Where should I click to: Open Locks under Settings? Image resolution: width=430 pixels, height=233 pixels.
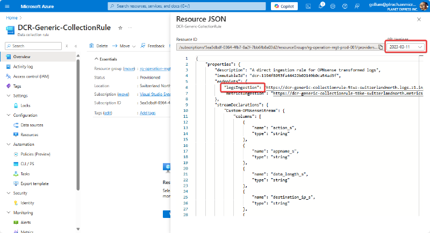[25, 105]
